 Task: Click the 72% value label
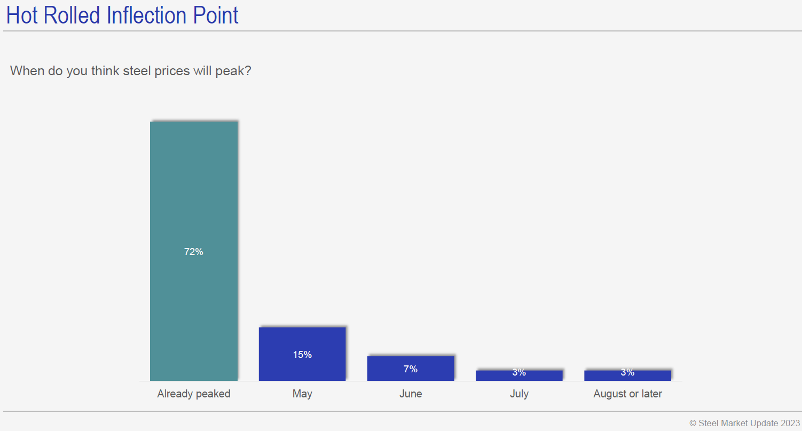coord(193,252)
